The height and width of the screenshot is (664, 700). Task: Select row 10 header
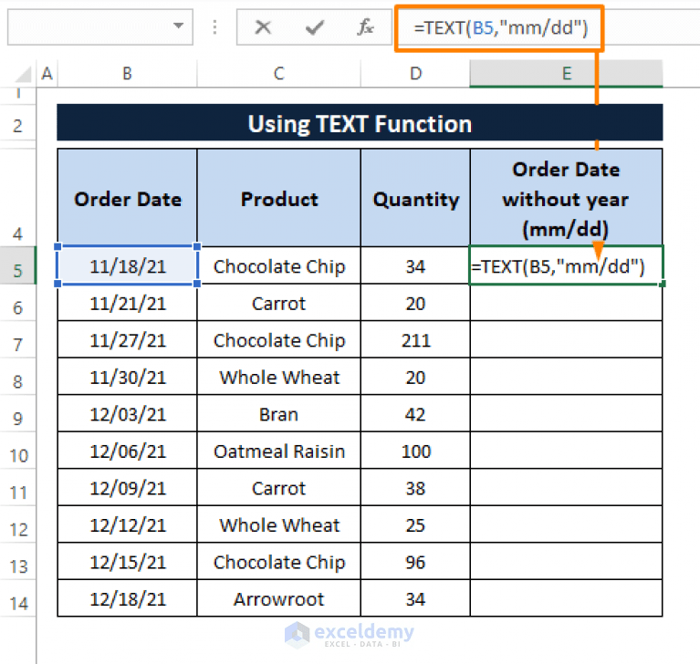coord(18,451)
